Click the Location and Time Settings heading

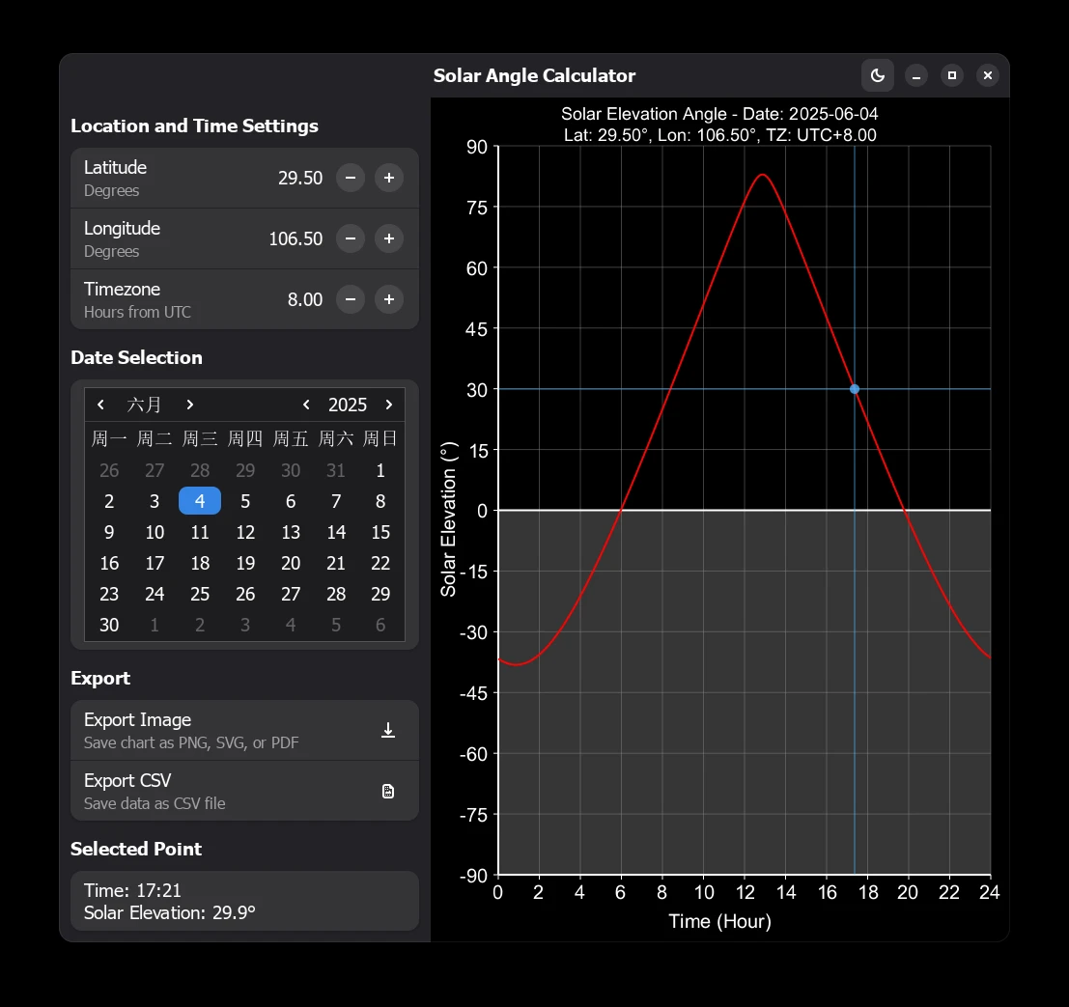point(194,126)
